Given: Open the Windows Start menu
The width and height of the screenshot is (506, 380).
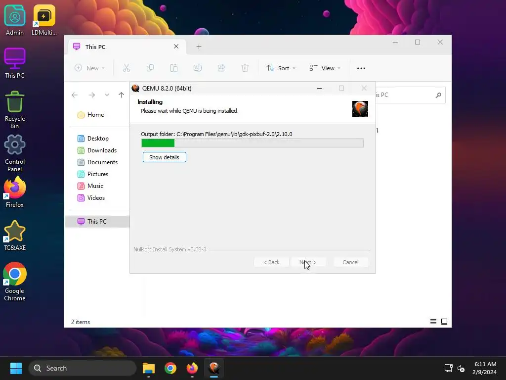Looking at the screenshot, I should pos(16,368).
